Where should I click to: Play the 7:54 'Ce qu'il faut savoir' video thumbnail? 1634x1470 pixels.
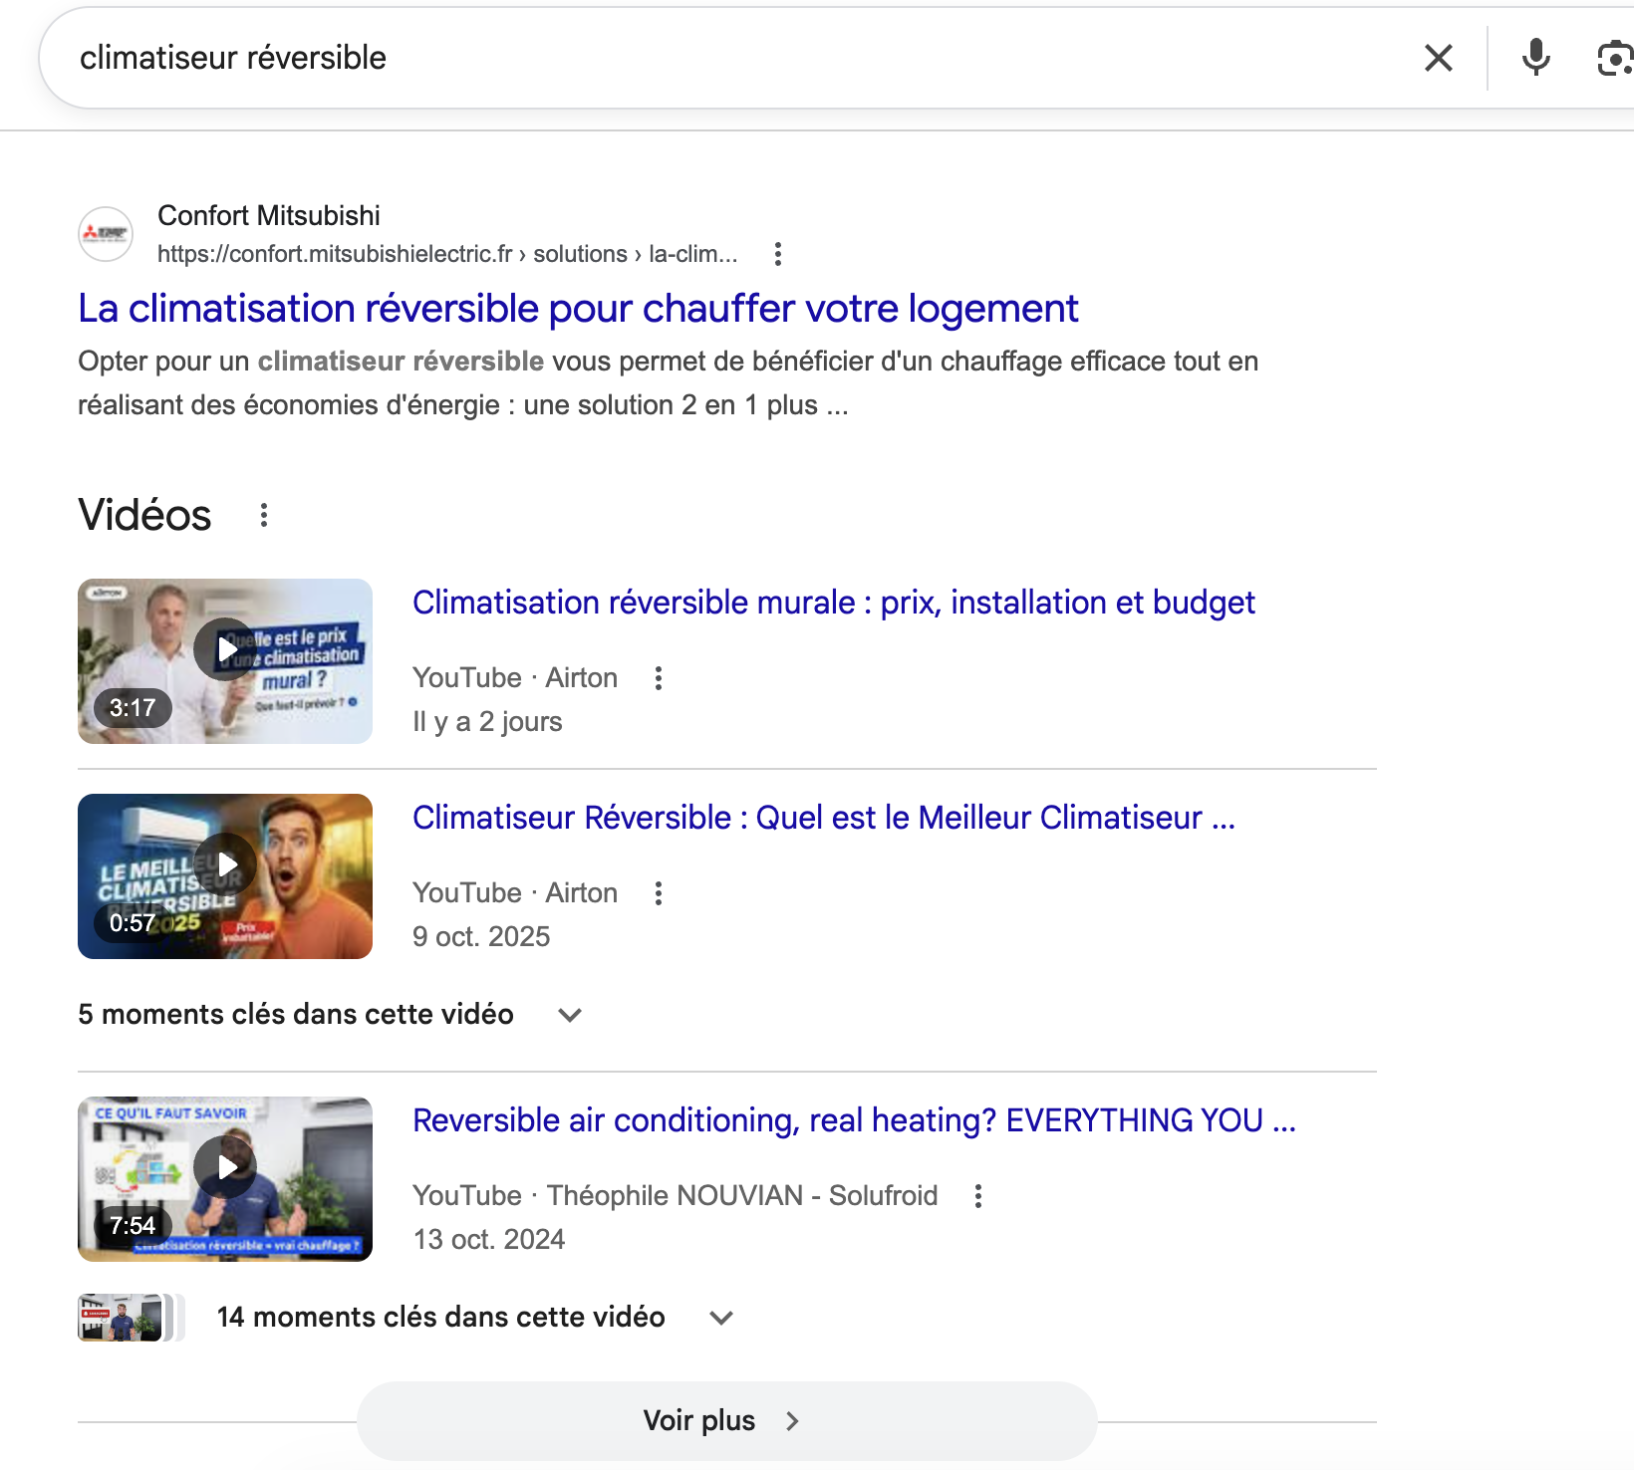tap(225, 1179)
